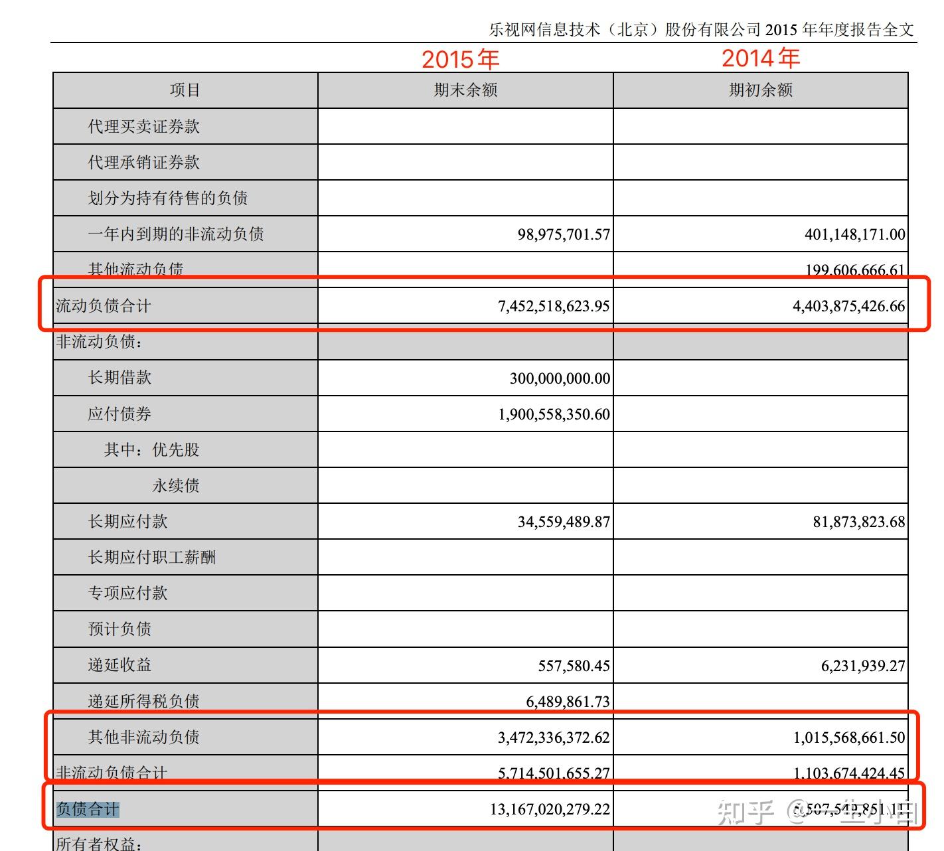Select the 长期借款 row label
This screenshot has width=944, height=851.
click(x=119, y=378)
